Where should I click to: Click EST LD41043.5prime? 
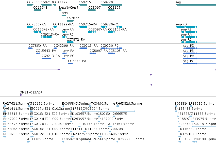tap(96, 129)
